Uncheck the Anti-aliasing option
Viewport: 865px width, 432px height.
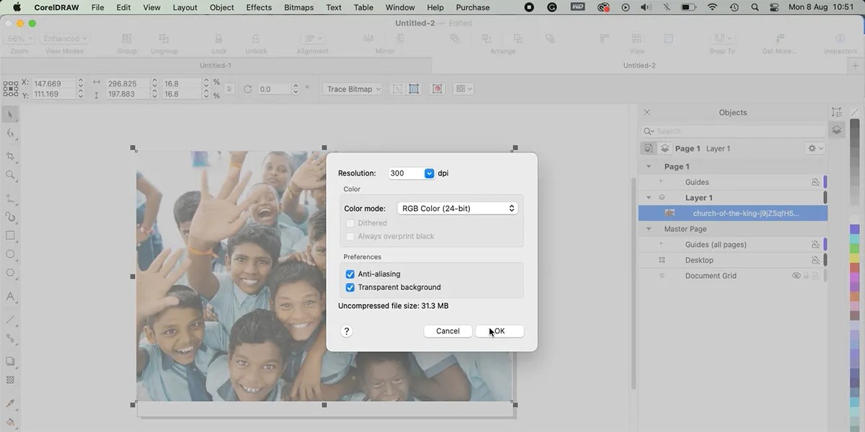point(350,274)
